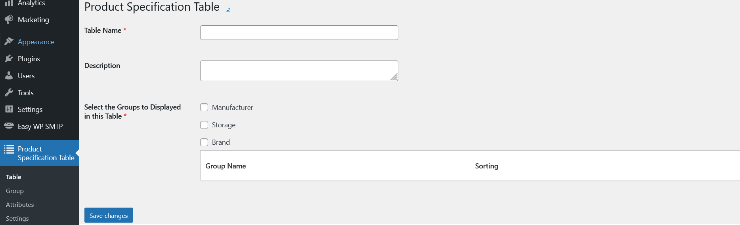Click the Marketing megaphone icon

[9, 19]
